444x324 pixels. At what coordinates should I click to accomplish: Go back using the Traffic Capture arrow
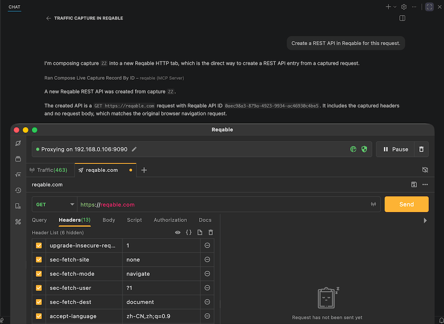click(x=49, y=18)
